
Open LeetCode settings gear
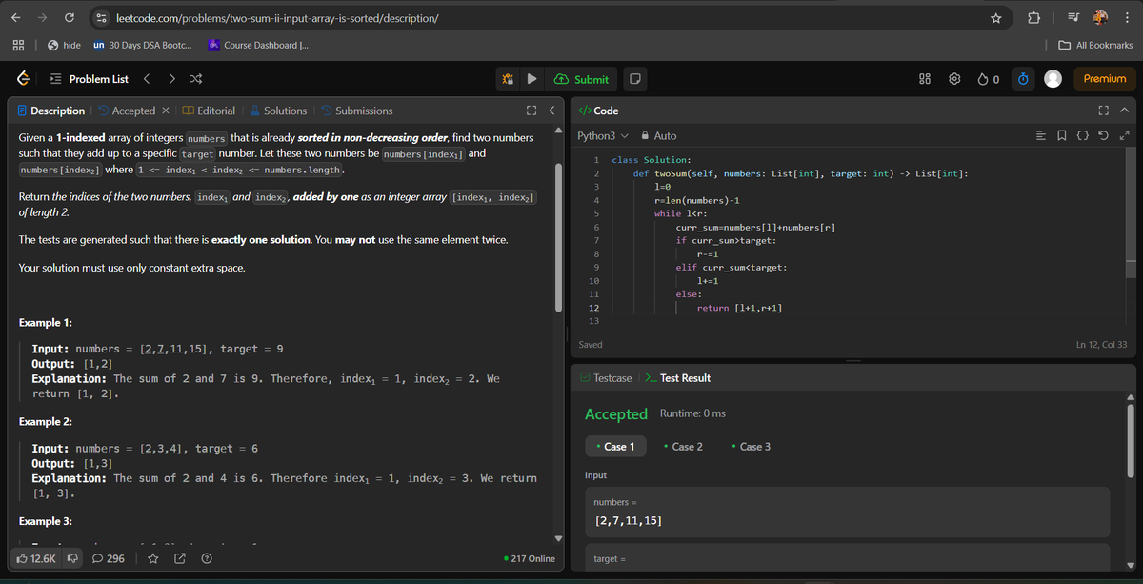(x=954, y=79)
